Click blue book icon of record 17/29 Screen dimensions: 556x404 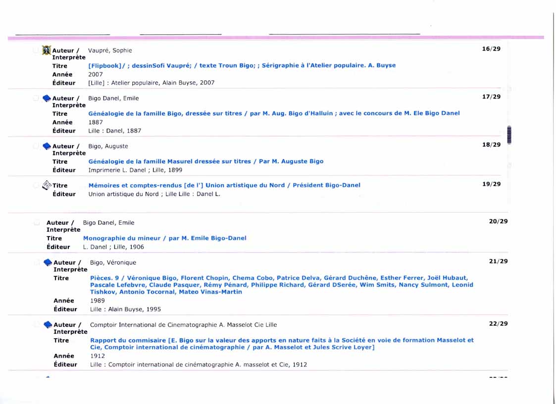(x=47, y=98)
